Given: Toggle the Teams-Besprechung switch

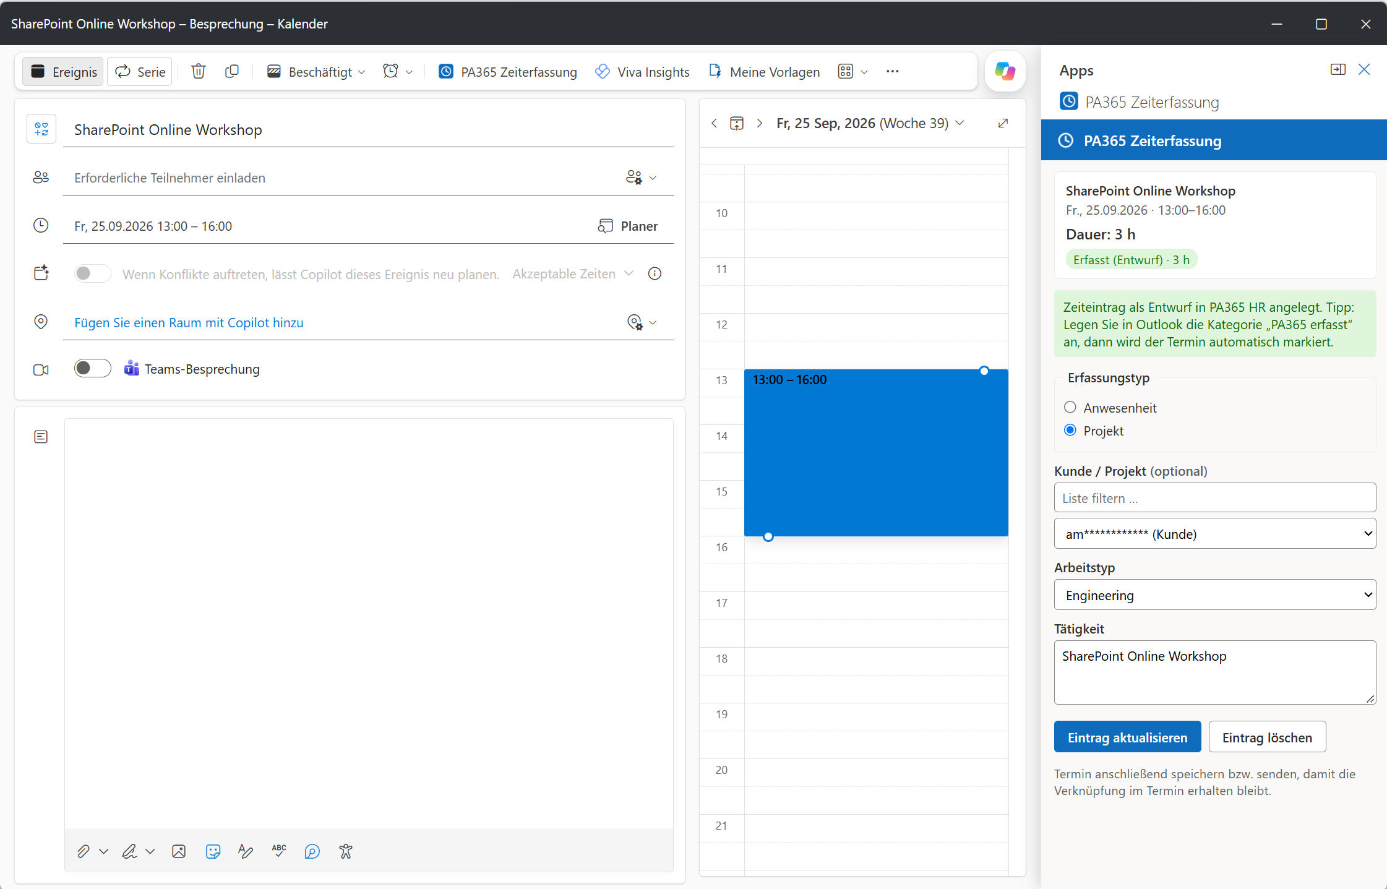Looking at the screenshot, I should pos(92,368).
